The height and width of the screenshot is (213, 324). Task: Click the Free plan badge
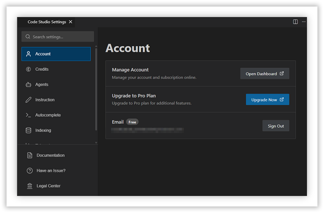[x=132, y=122]
